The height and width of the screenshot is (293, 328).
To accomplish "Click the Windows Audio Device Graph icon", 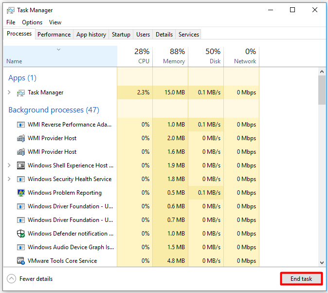I will (x=21, y=247).
